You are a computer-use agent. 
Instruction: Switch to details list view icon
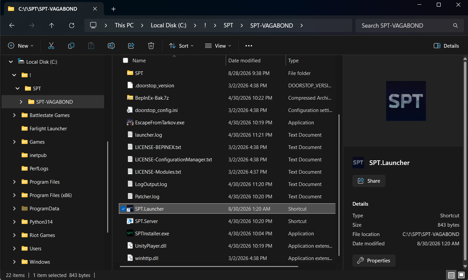click(451, 275)
